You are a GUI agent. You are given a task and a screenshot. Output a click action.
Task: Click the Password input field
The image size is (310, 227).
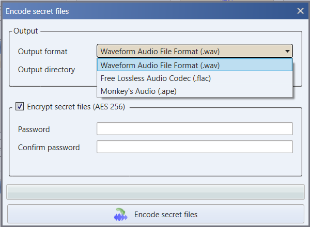click(x=194, y=129)
